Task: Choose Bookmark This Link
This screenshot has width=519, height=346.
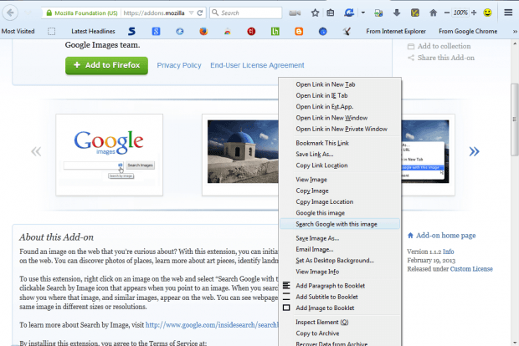Action: coord(322,143)
